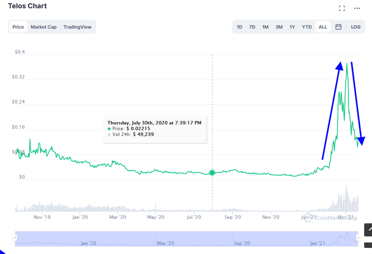Set chart range to 1Y
The width and height of the screenshot is (372, 254).
pos(292,27)
